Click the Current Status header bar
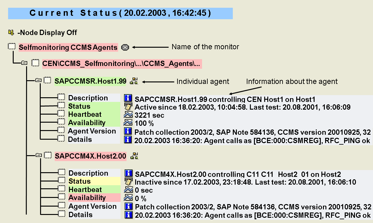The height and width of the screenshot is (223, 373). click(x=120, y=13)
